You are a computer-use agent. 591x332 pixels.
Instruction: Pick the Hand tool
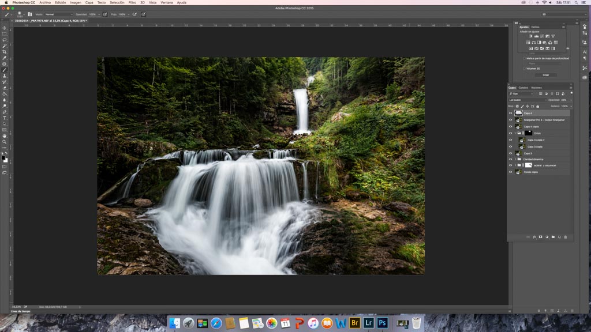point(5,135)
